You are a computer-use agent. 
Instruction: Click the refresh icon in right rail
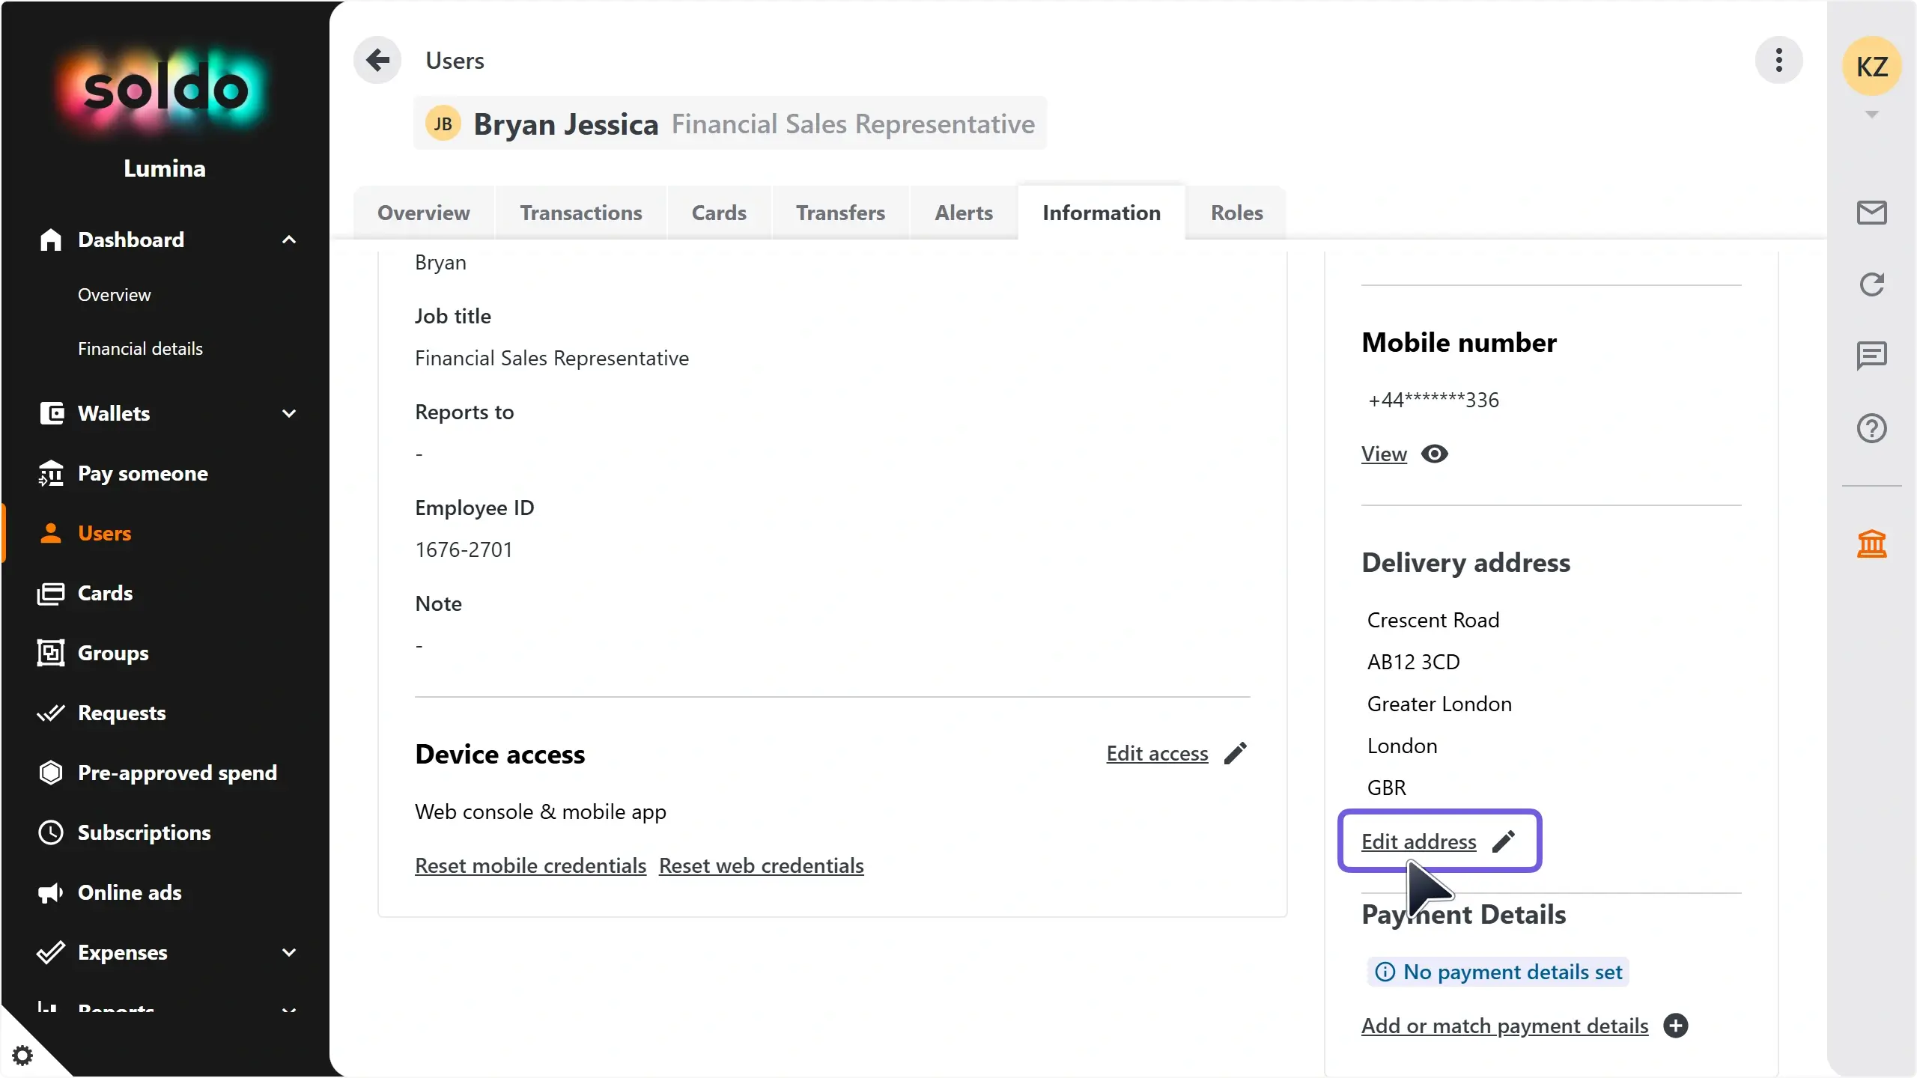tap(1871, 284)
